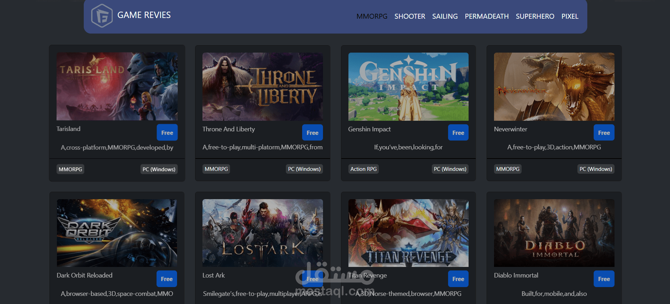View the Genshin Impact cover image
The image size is (670, 304).
tap(408, 87)
